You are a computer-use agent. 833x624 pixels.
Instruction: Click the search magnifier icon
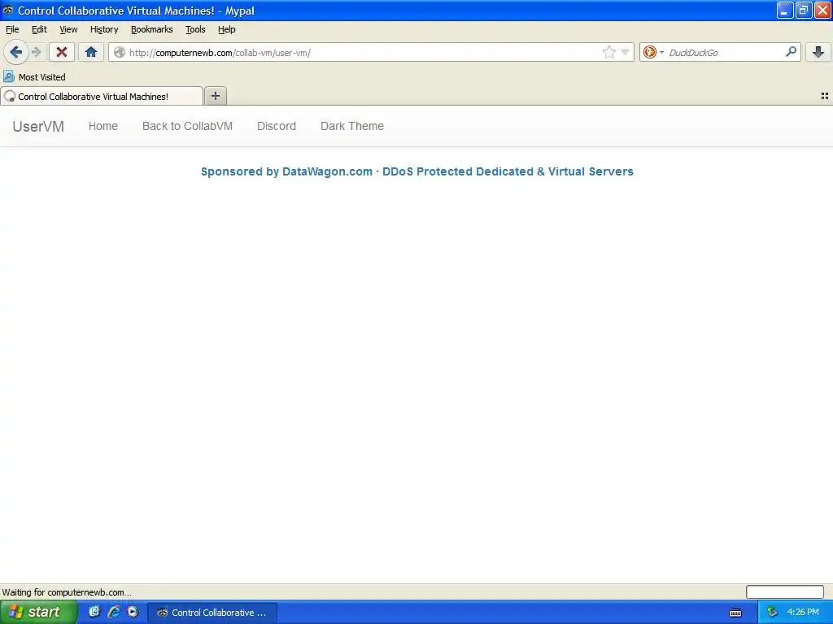click(791, 51)
